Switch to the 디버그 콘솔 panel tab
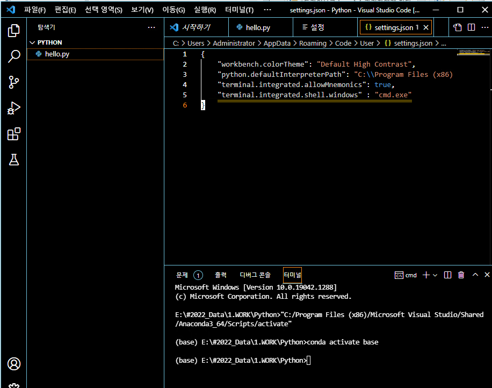This screenshot has height=388, width=492. (255, 275)
